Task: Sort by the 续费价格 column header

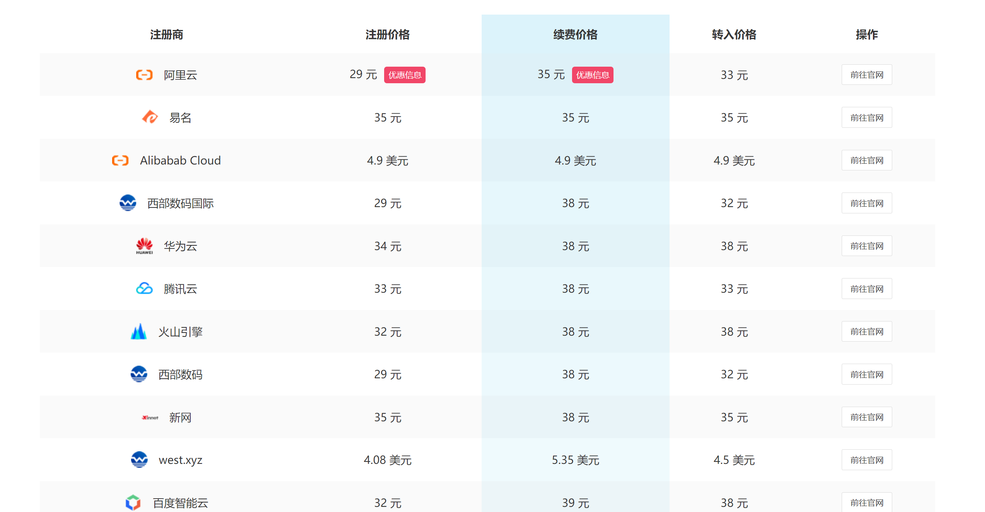Action: [575, 35]
